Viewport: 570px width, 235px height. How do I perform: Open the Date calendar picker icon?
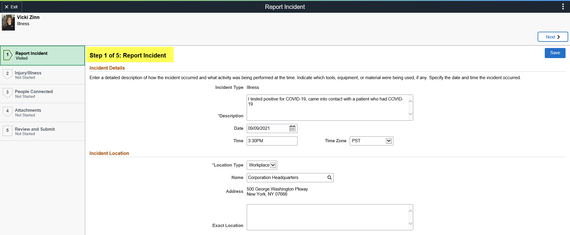click(292, 128)
